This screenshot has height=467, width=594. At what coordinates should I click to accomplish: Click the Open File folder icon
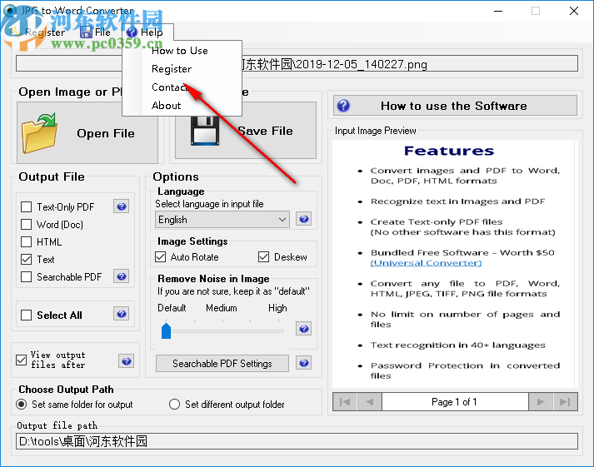point(39,133)
